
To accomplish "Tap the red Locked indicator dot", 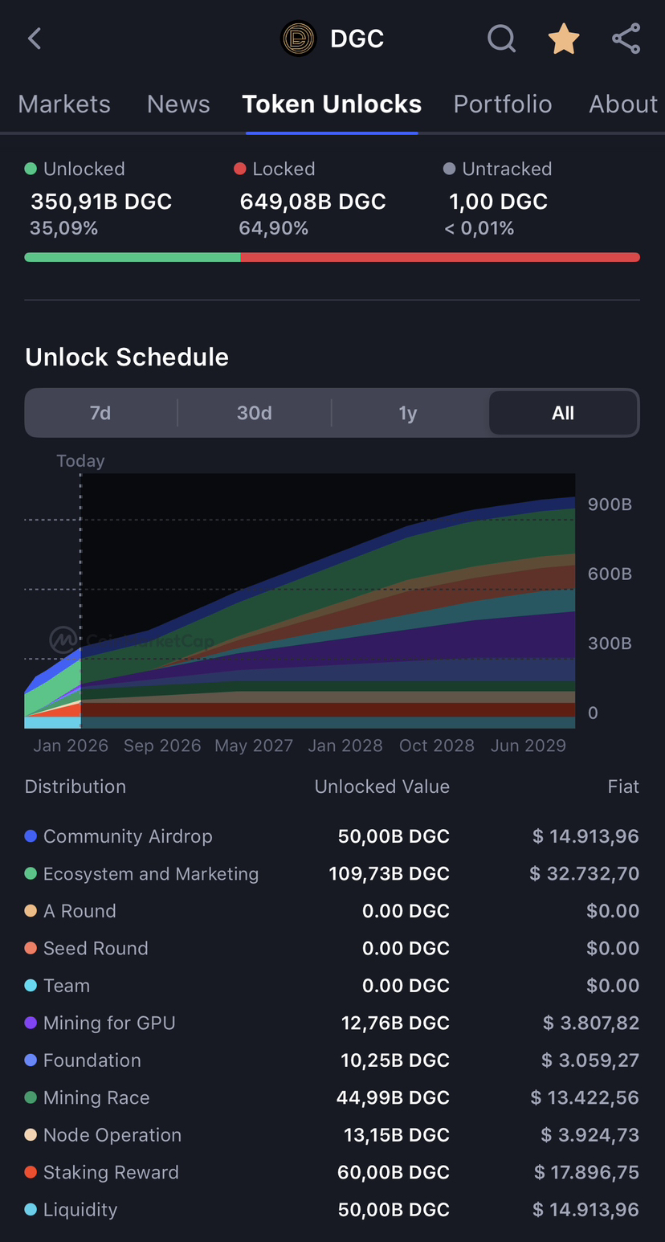I will coord(239,169).
